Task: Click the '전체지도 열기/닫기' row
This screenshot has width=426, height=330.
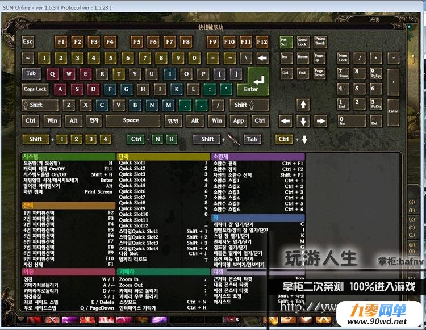Action: 258,241
